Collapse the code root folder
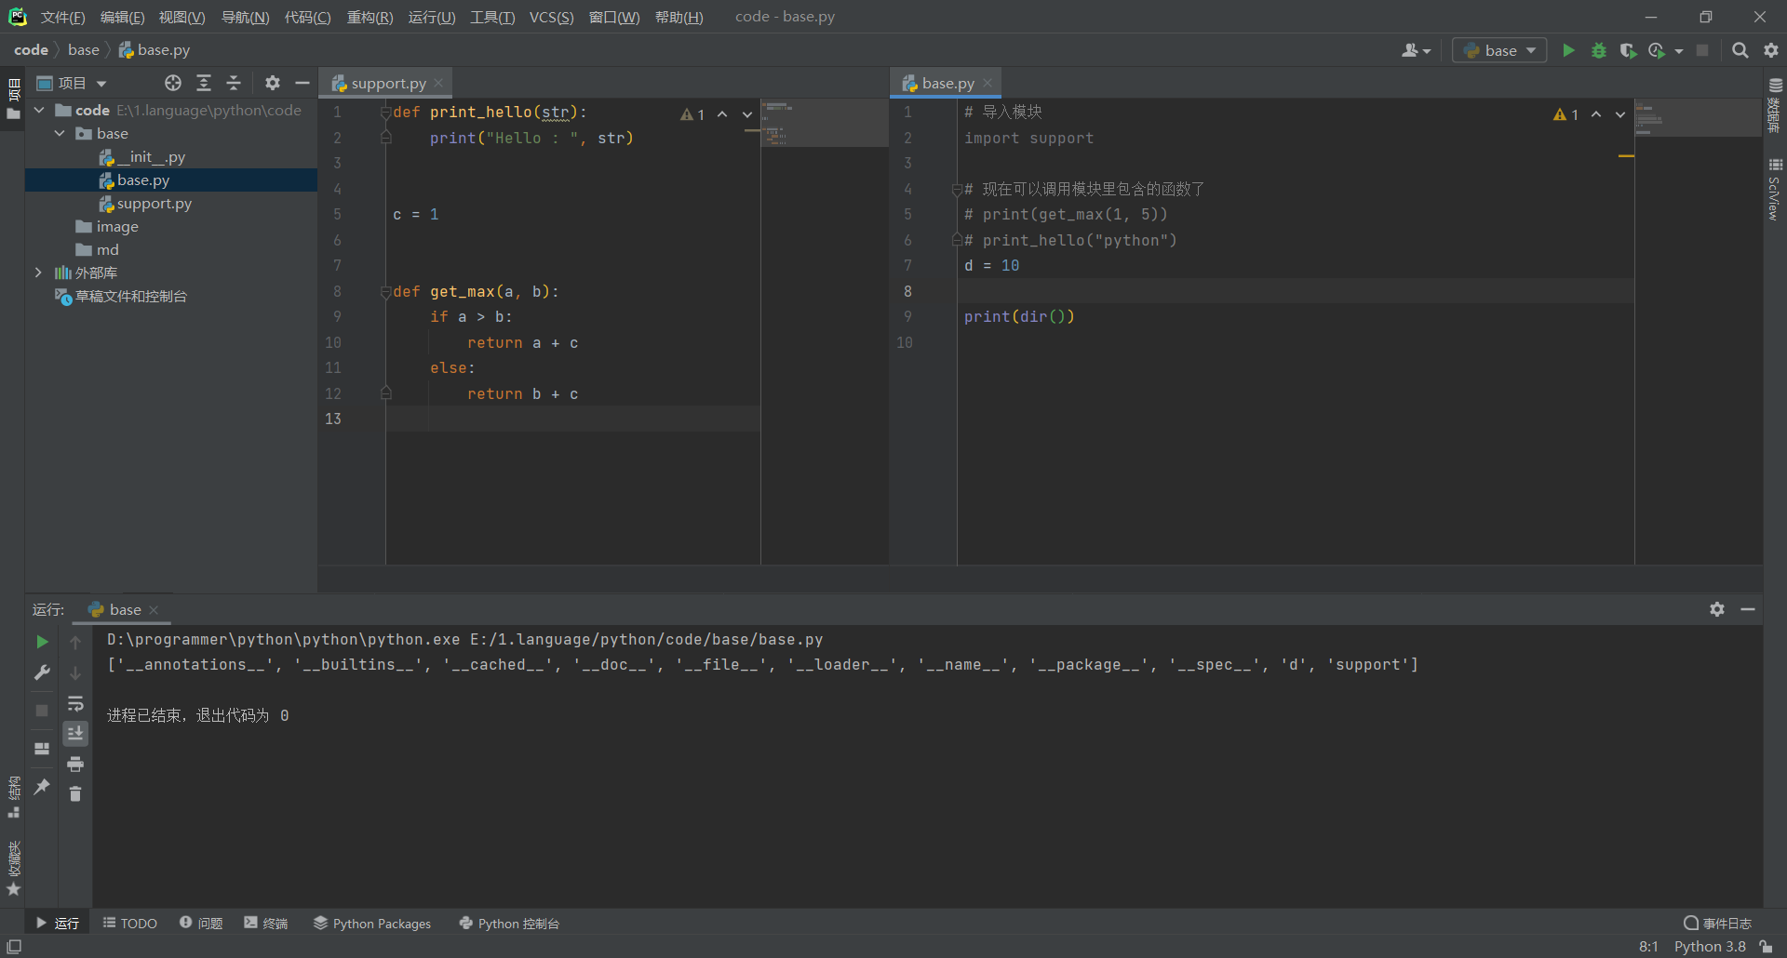The width and height of the screenshot is (1787, 958). 40,110
